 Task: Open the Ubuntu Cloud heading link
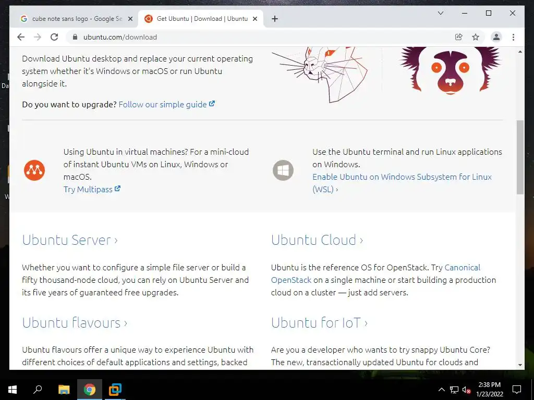point(317,240)
